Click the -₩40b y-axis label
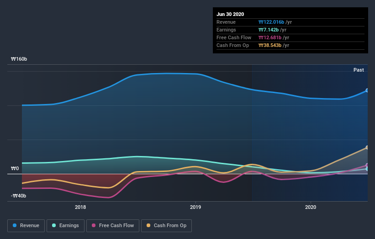 [18, 196]
